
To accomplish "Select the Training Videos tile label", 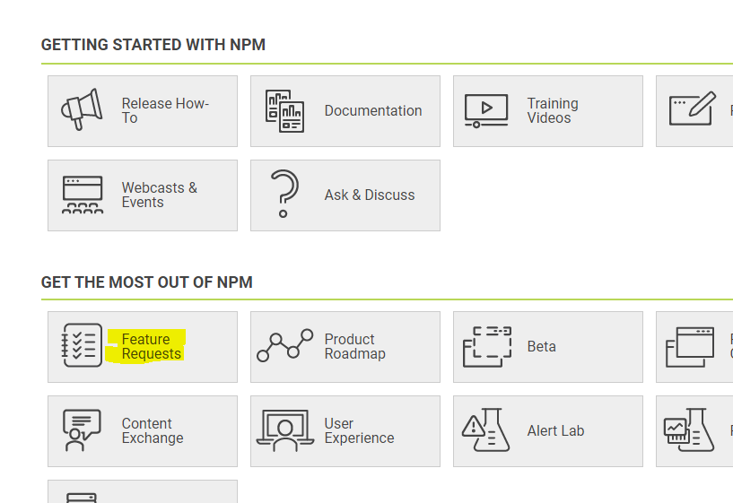I will [x=553, y=110].
